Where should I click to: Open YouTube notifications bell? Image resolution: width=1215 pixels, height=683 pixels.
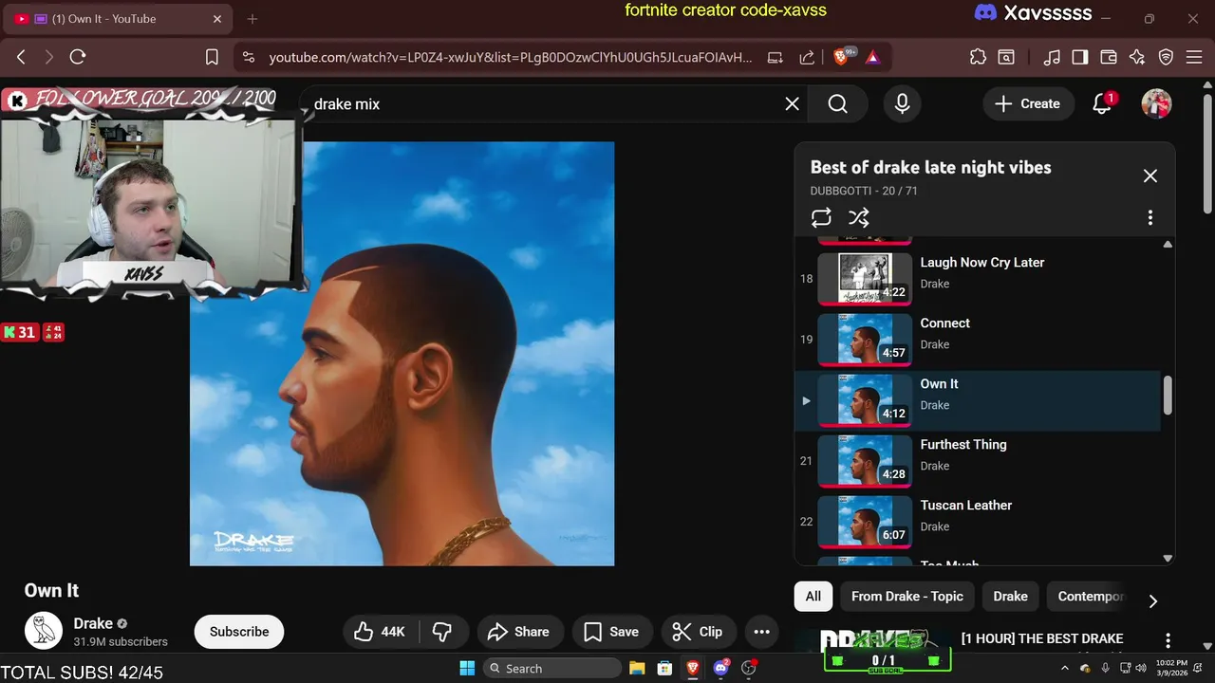click(1102, 103)
